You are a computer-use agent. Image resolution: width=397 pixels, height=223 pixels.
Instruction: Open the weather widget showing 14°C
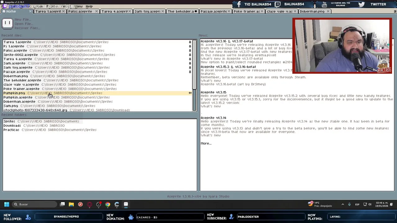pos(320,204)
